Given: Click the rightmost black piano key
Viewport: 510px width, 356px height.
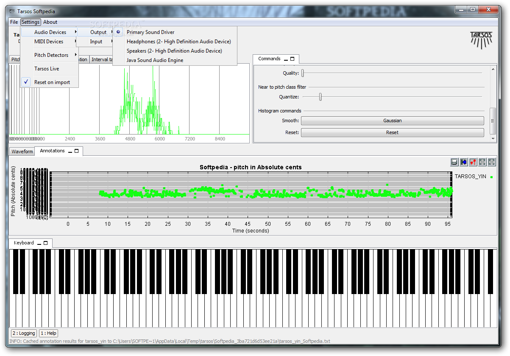Looking at the screenshot, I should tap(490, 272).
